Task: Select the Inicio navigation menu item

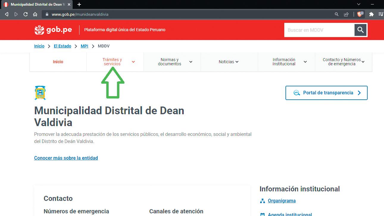Action: 58,62
